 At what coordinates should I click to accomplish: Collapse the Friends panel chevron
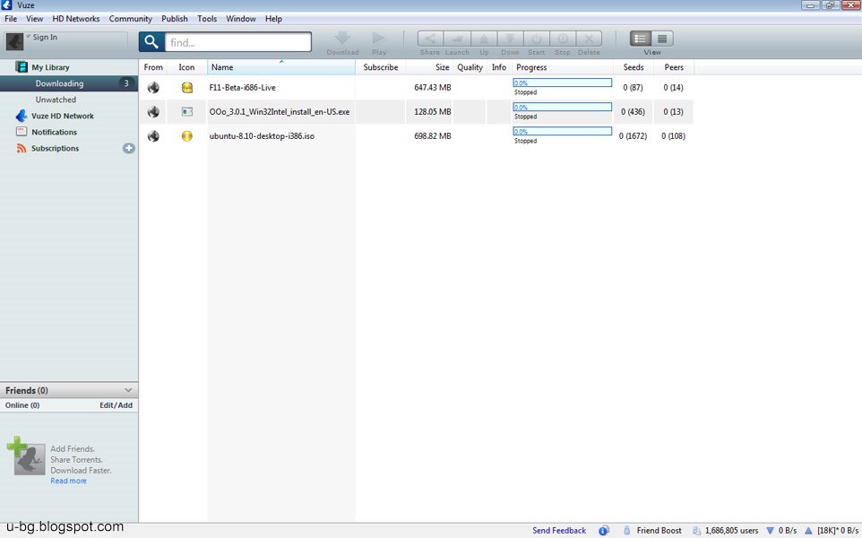(128, 390)
